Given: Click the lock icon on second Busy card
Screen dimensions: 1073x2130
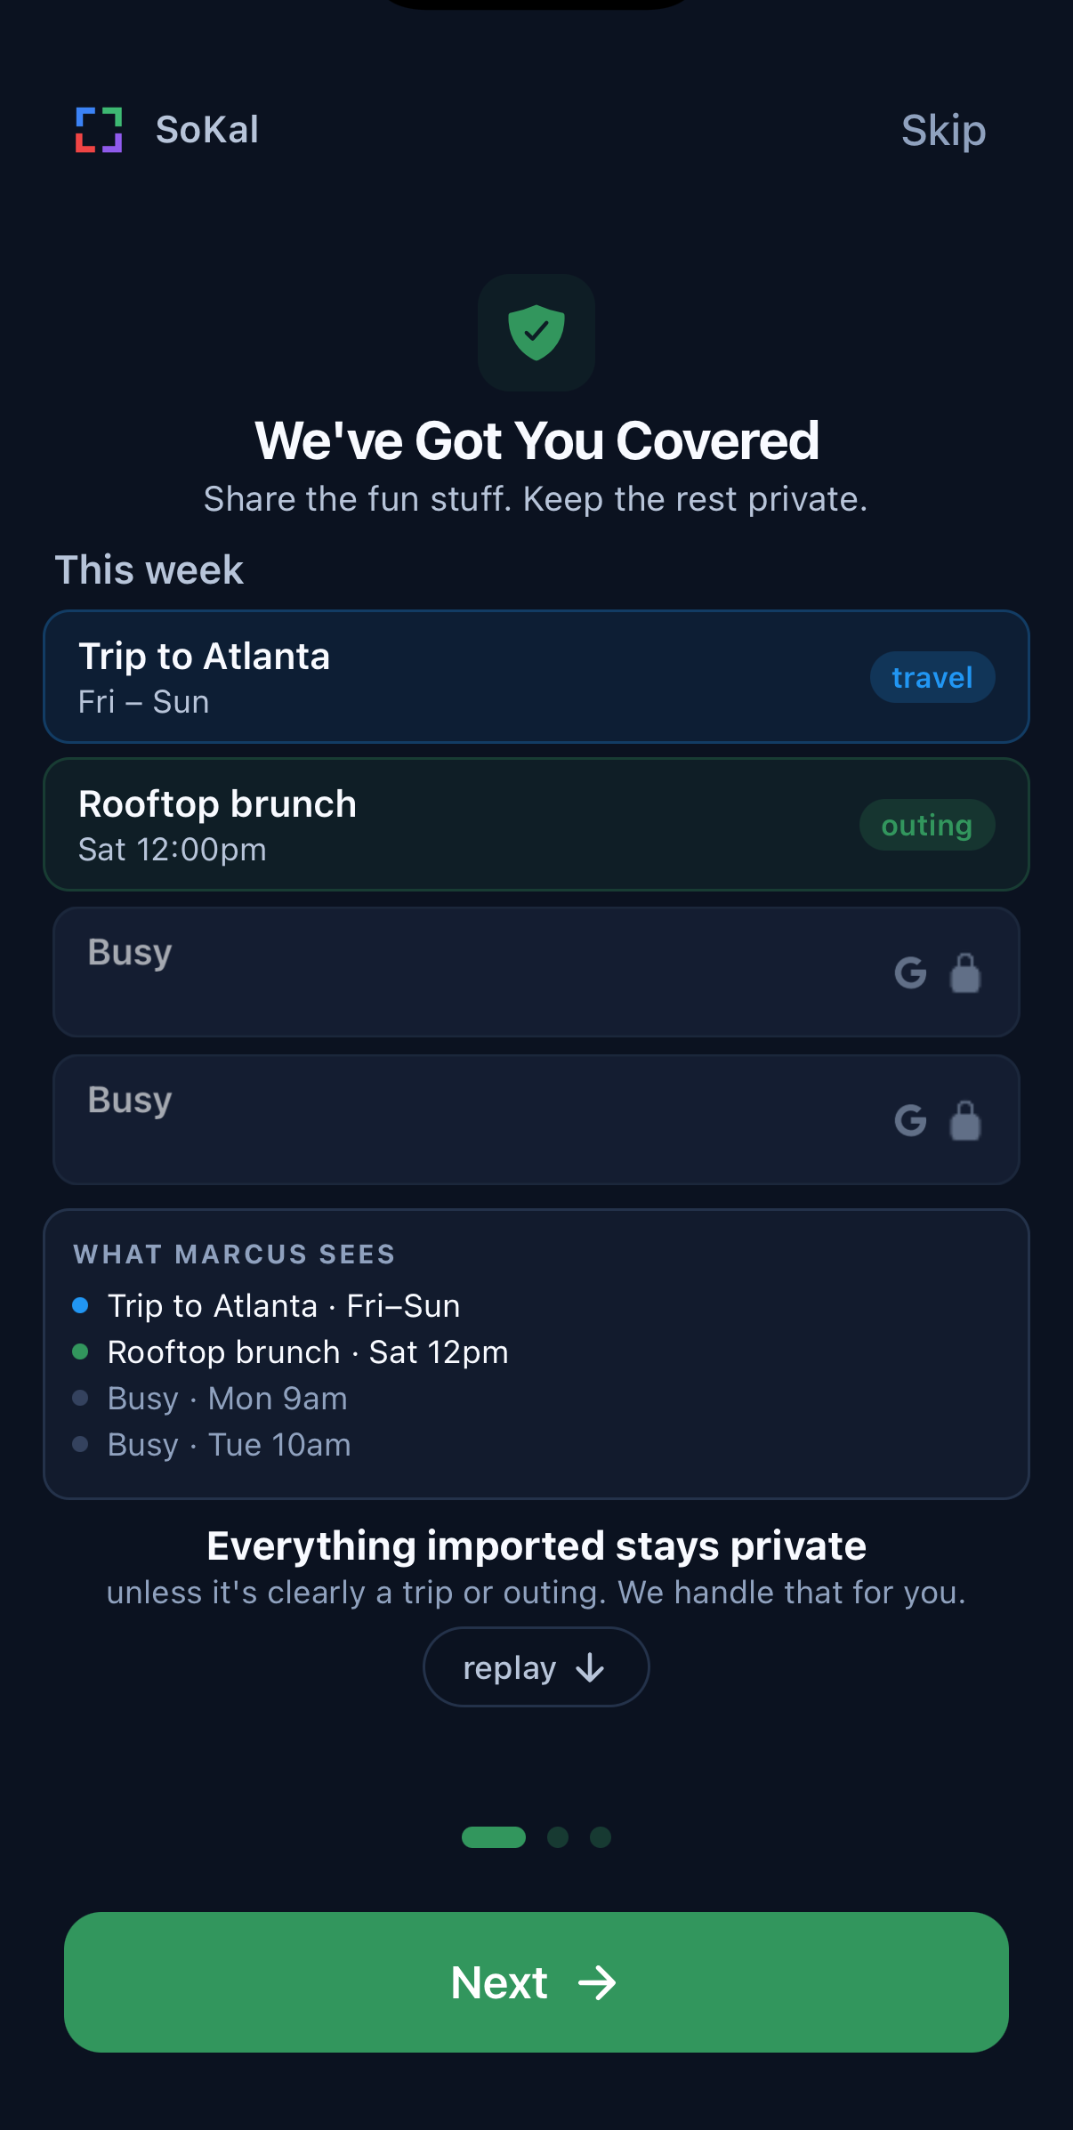Looking at the screenshot, I should point(965,1120).
